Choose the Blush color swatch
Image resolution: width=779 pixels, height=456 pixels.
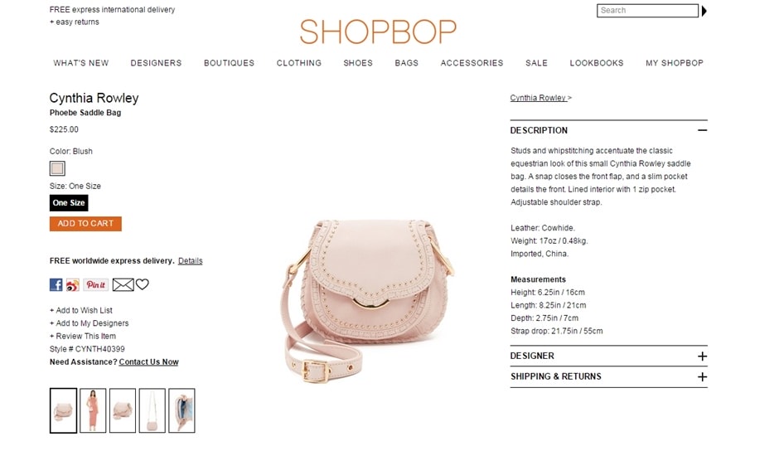tap(57, 168)
